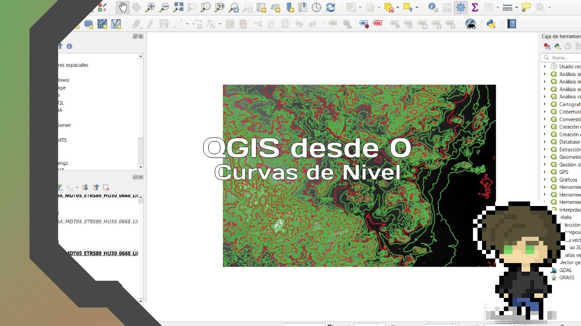This screenshot has width=581, height=326.
Task: Click Zoom Last icon
Action: point(234,7)
